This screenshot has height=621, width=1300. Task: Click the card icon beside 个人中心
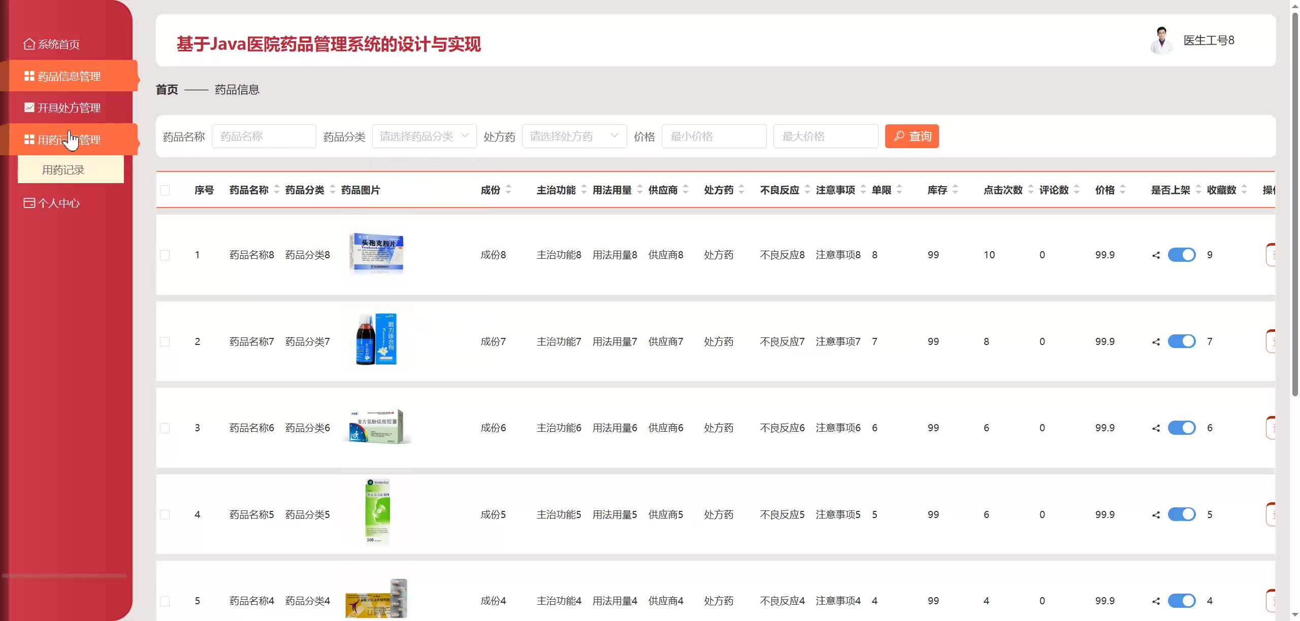tap(29, 203)
